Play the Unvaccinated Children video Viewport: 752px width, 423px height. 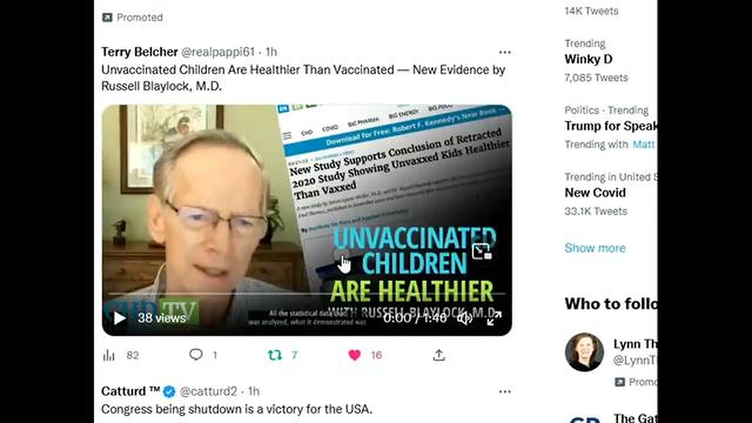point(119,318)
